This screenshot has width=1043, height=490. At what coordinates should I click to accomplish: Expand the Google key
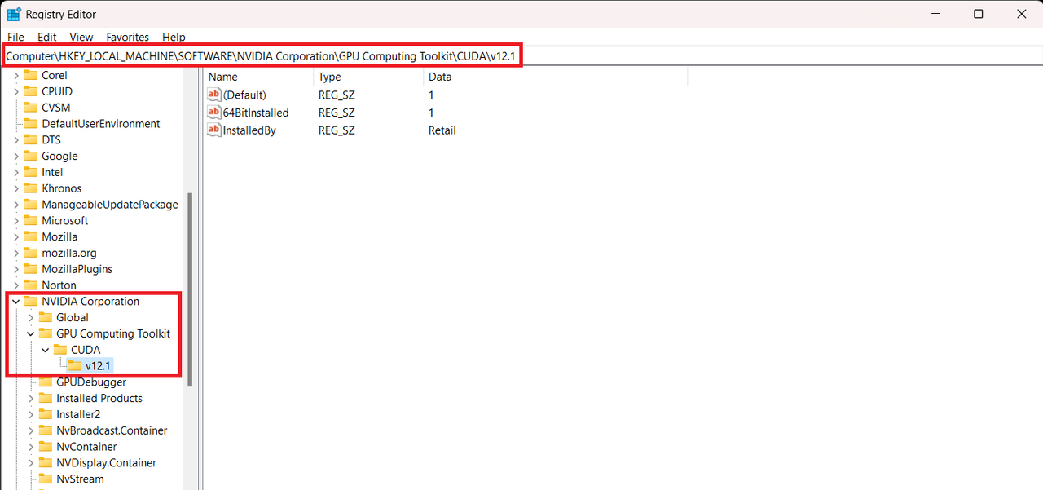pyautogui.click(x=16, y=156)
